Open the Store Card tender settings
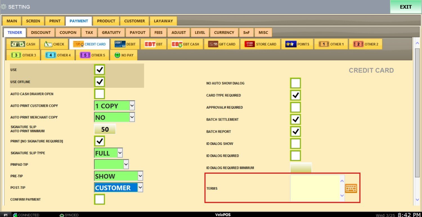This screenshot has width=422, height=217. (x=261, y=44)
